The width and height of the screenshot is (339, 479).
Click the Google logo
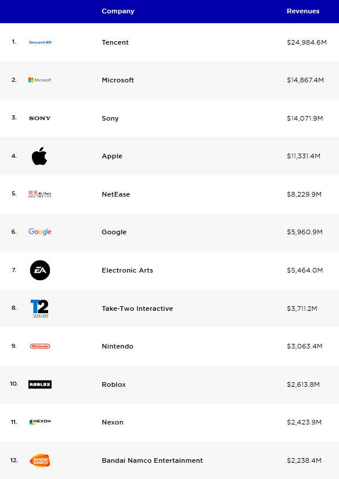point(40,232)
